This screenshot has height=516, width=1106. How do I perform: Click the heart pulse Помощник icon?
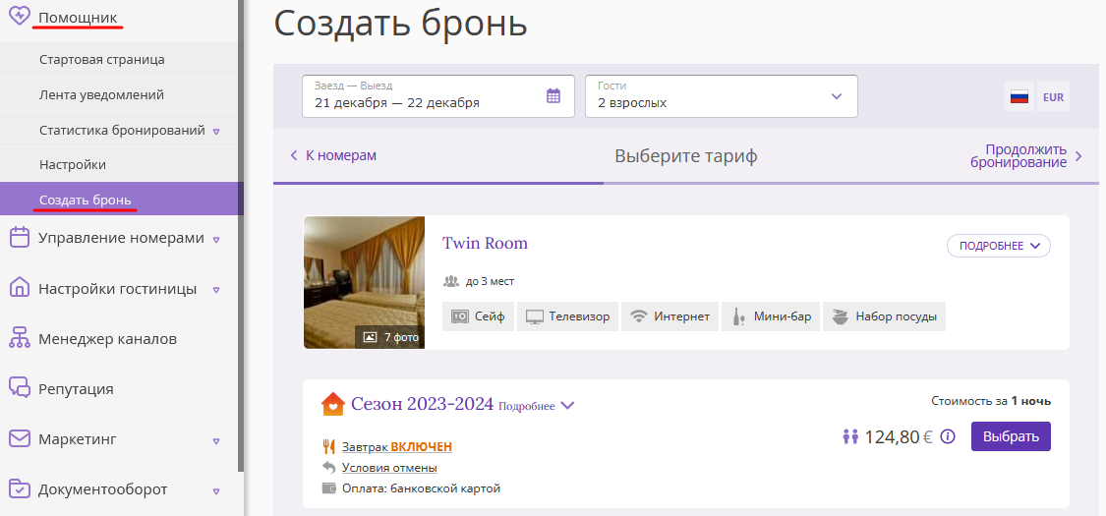coord(19,17)
